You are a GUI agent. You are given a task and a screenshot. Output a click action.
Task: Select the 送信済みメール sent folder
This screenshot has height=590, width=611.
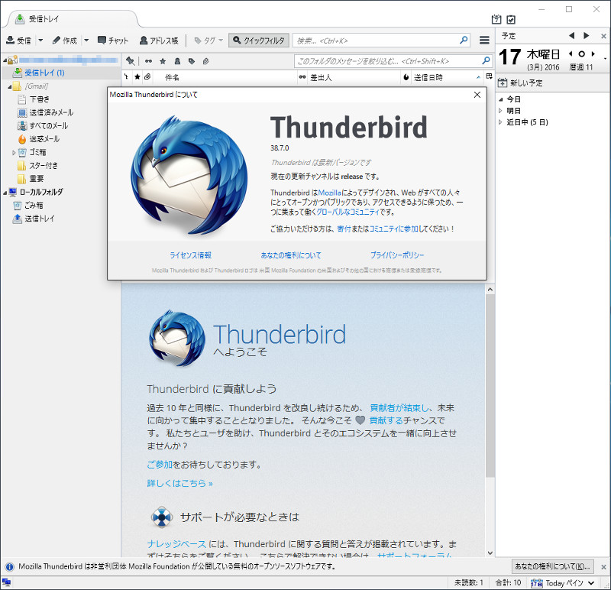[51, 112]
